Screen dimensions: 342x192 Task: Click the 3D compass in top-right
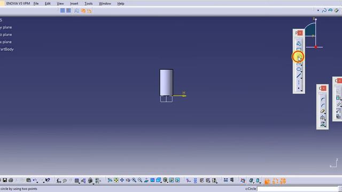(x=313, y=33)
